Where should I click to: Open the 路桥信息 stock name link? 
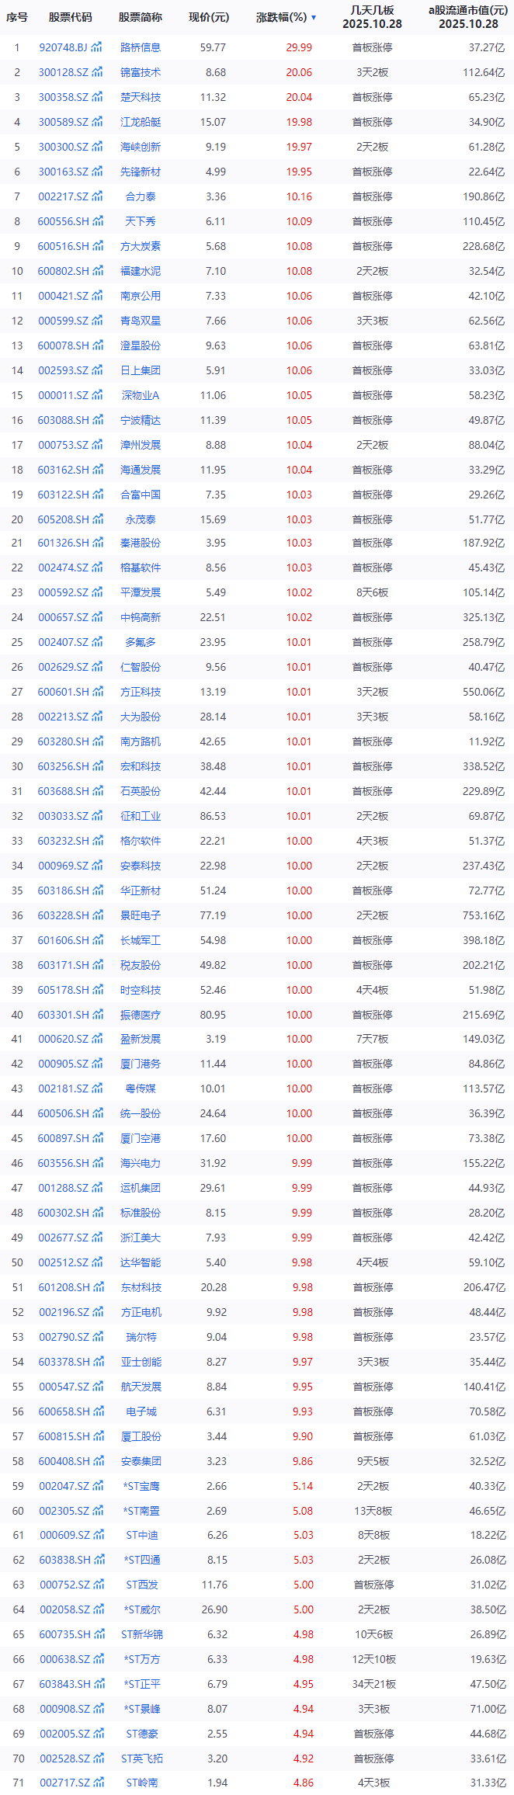click(141, 47)
